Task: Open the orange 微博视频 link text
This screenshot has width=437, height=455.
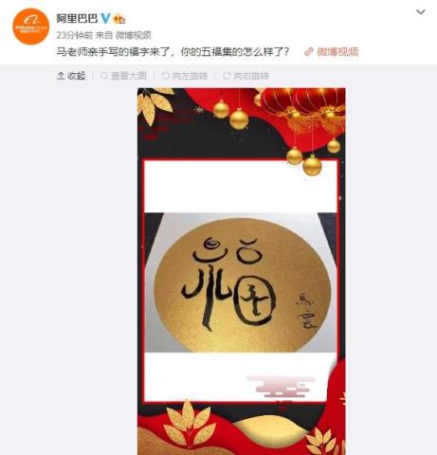Action: (x=337, y=51)
